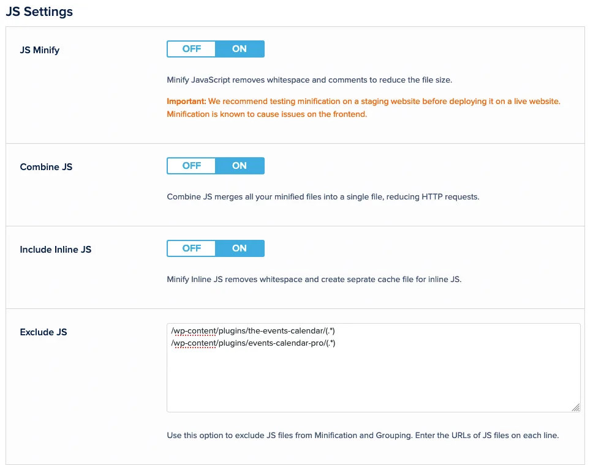Turn Combine JS OFF
The height and width of the screenshot is (465, 593).
[191, 166]
